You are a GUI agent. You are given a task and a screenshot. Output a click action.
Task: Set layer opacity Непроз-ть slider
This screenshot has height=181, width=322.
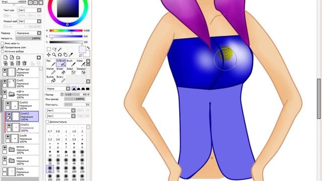pyautogui.click(x=28, y=38)
